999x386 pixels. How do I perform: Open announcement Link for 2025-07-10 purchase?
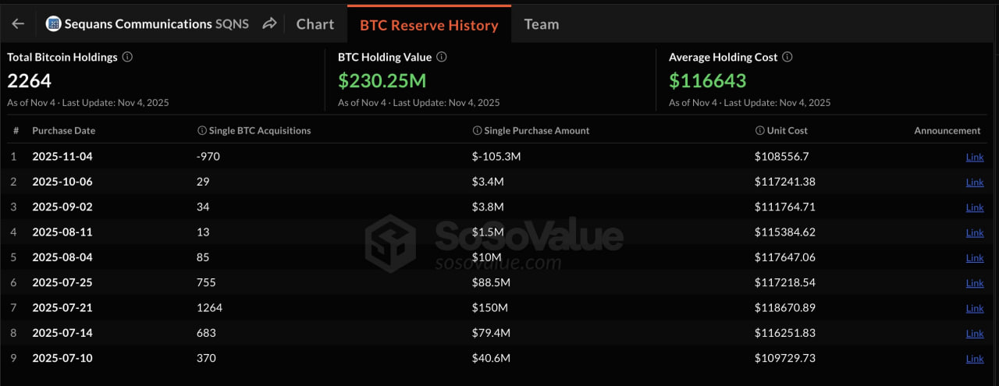975,359
